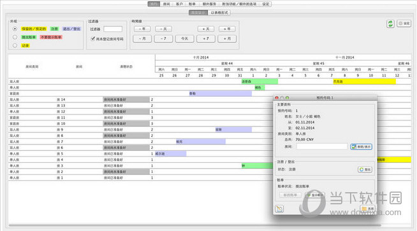Image resolution: width=417 pixels, height=231 pixels.
Task: Click the +7 timeline button
Action: click(x=206, y=38)
